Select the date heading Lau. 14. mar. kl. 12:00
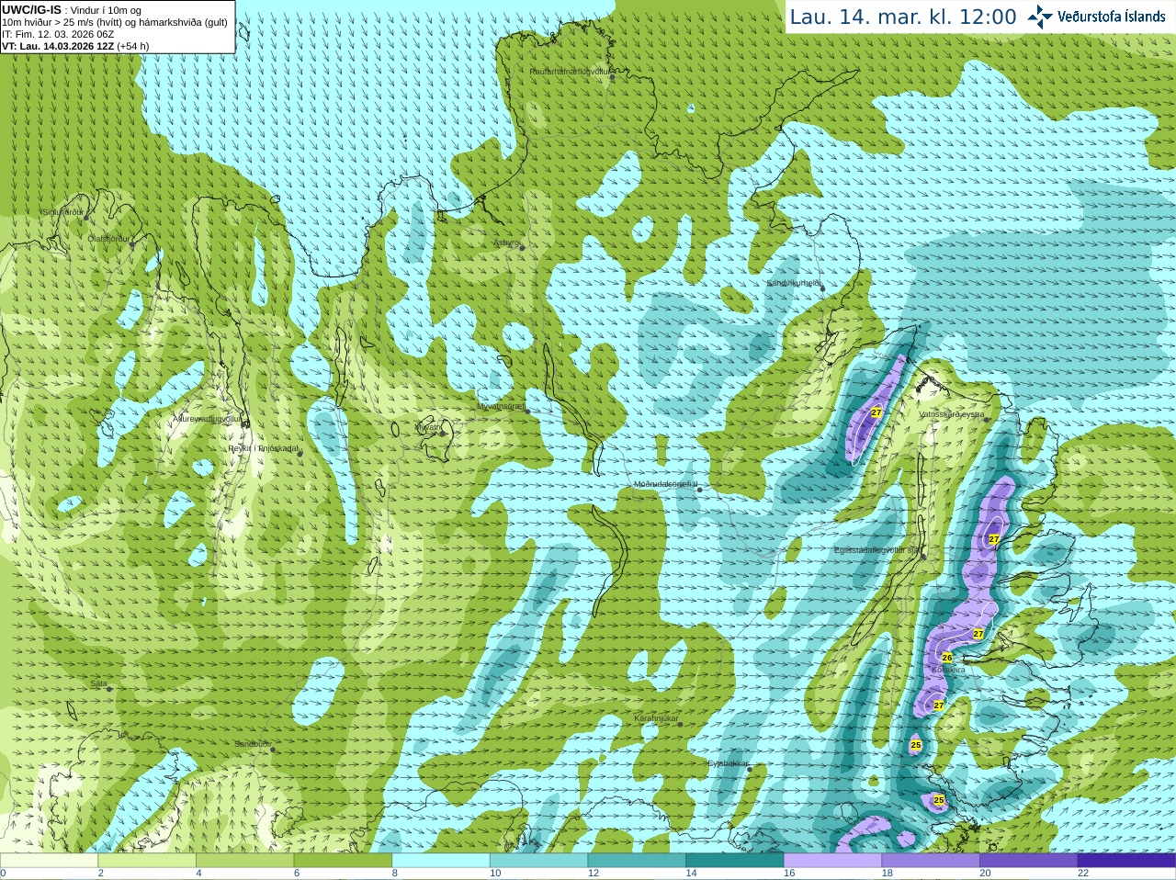The width and height of the screenshot is (1176, 880). click(903, 17)
